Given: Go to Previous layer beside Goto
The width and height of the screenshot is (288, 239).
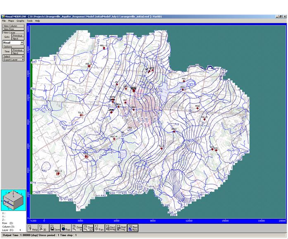Looking at the screenshot, I should point(18,36).
